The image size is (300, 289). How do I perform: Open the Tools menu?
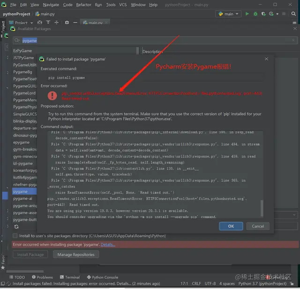[x=111, y=5]
